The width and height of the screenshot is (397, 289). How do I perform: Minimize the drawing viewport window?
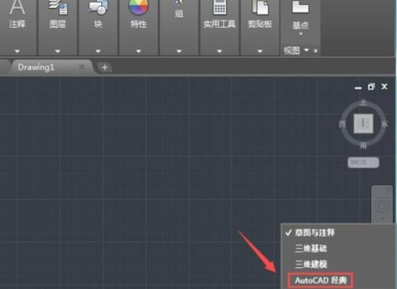(x=358, y=87)
